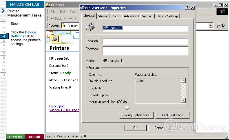Image resolution: width=230 pixels, height=140 pixels.
Task: Go to lab step 13
Action: 3,75
